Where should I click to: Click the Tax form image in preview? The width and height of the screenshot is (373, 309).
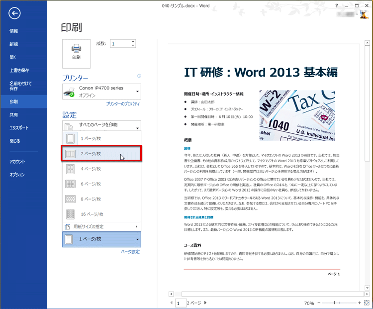[x=297, y=115]
